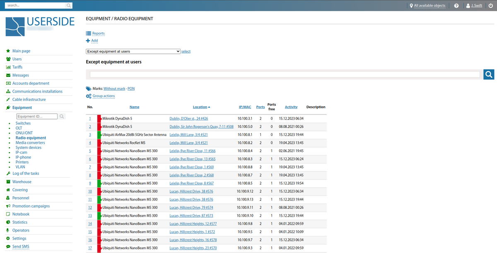The height and width of the screenshot is (253, 497).
Task: Click the Add plus icon
Action: coord(88,41)
